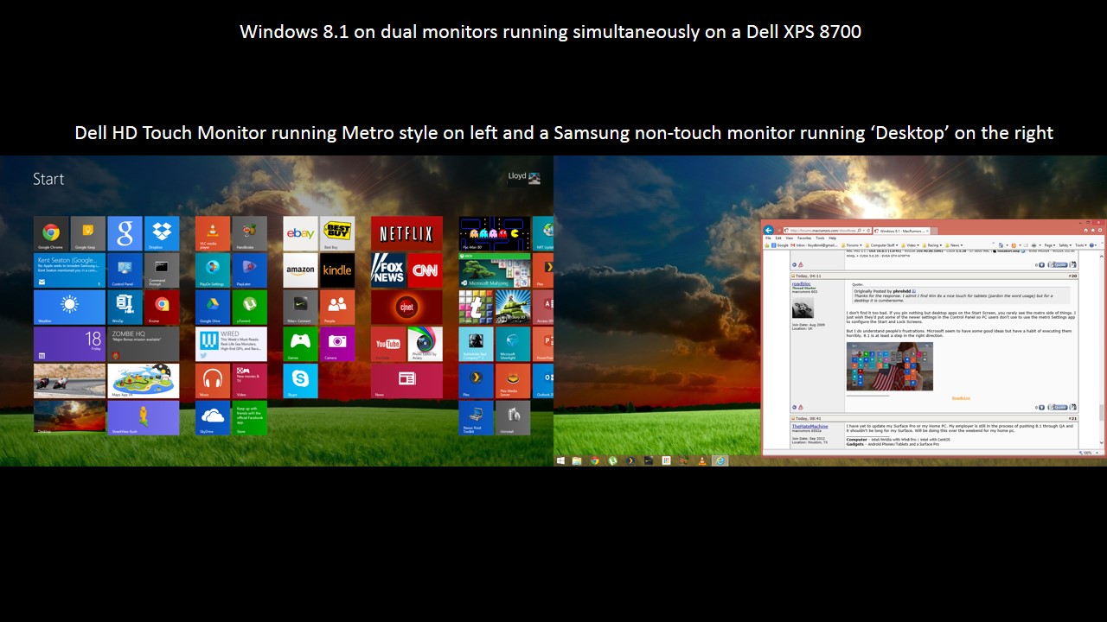The image size is (1107, 622).
Task: Open the Tools menu in Internet Explorer
Action: point(820,238)
